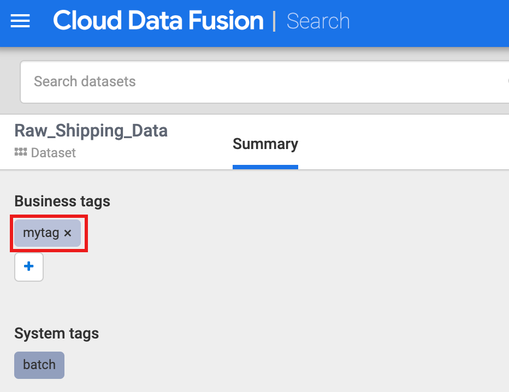Click the Dataset type text under the name
Viewport: 509px width, 392px height.
coord(54,153)
